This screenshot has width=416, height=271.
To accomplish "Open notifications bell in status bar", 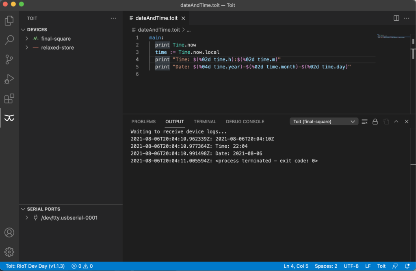I will 407,266.
